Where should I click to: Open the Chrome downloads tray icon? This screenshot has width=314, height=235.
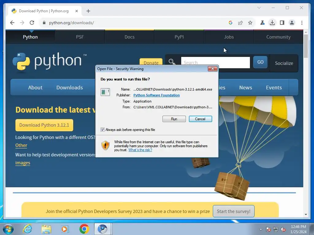tap(272, 23)
